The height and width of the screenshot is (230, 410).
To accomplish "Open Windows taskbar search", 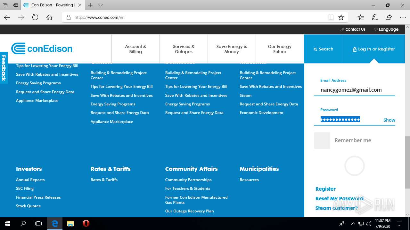I will [x=23, y=224].
